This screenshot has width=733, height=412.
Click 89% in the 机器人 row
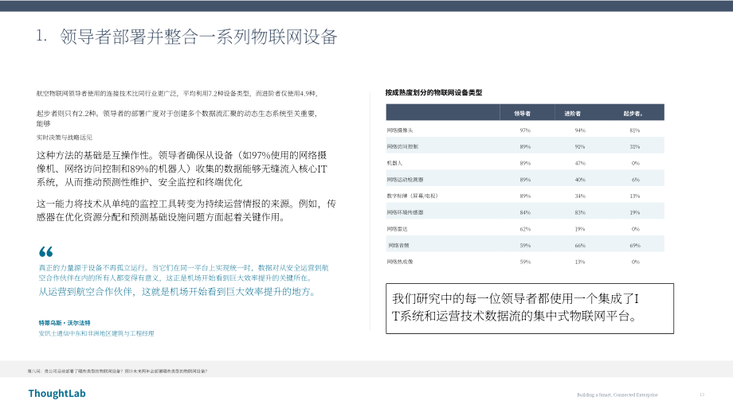525,163
